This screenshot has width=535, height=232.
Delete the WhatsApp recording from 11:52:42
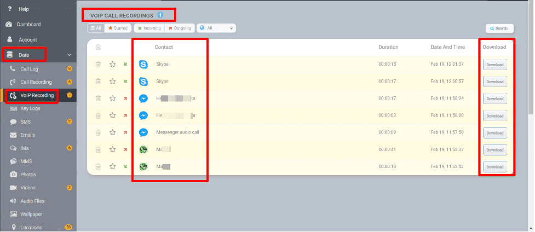(98, 166)
